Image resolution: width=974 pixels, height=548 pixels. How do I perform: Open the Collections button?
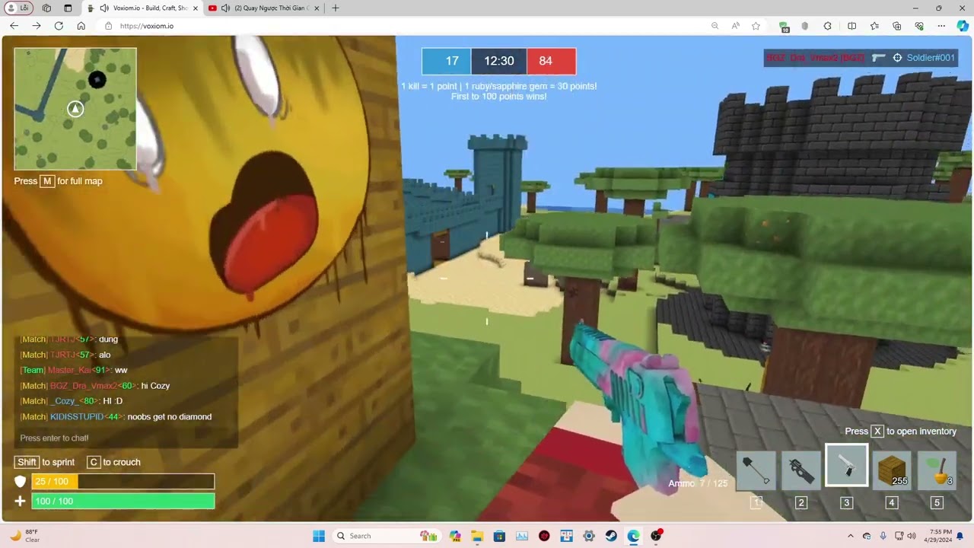[896, 25]
